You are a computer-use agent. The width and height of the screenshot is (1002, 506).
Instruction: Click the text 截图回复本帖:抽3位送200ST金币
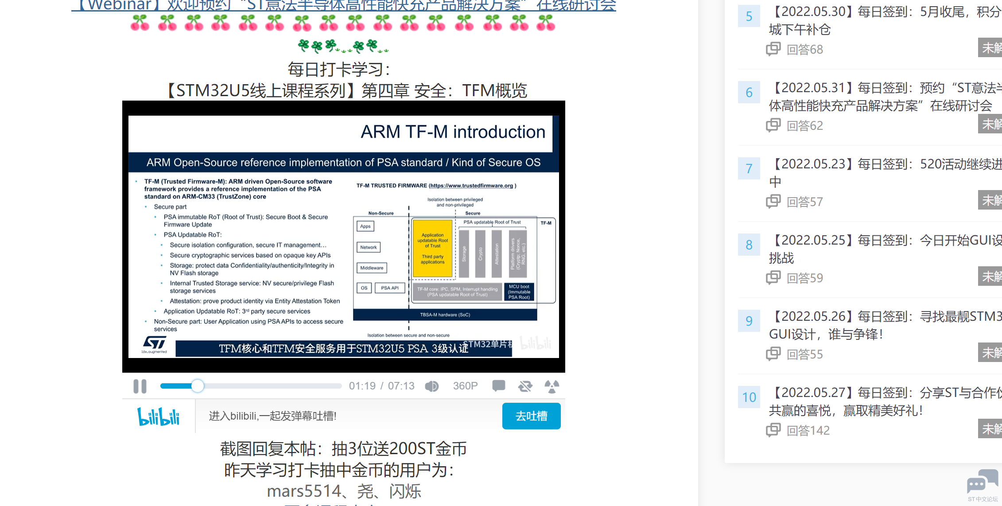(344, 449)
